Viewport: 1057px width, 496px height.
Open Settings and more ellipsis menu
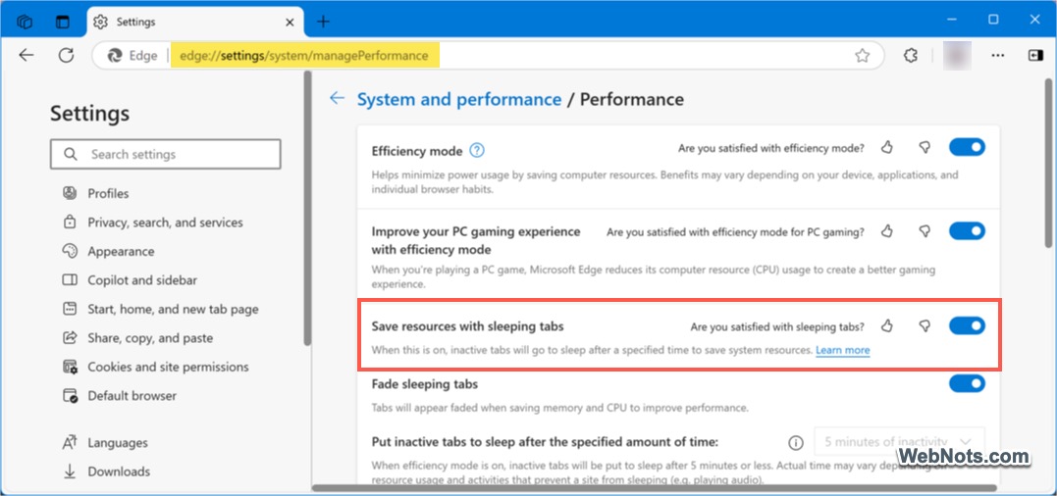[x=998, y=55]
